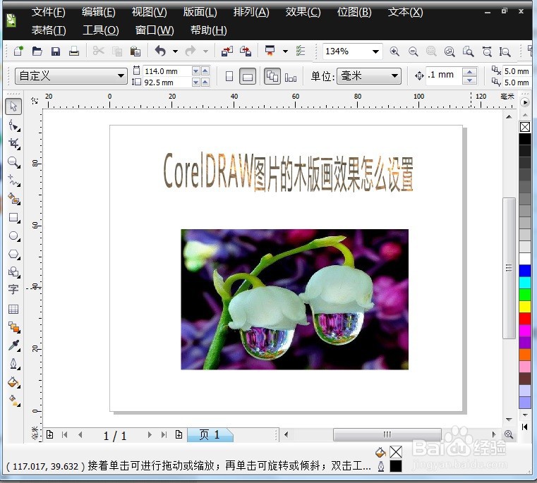The image size is (537, 483).
Task: Select the Interactive blend tool
Action: (x=13, y=327)
